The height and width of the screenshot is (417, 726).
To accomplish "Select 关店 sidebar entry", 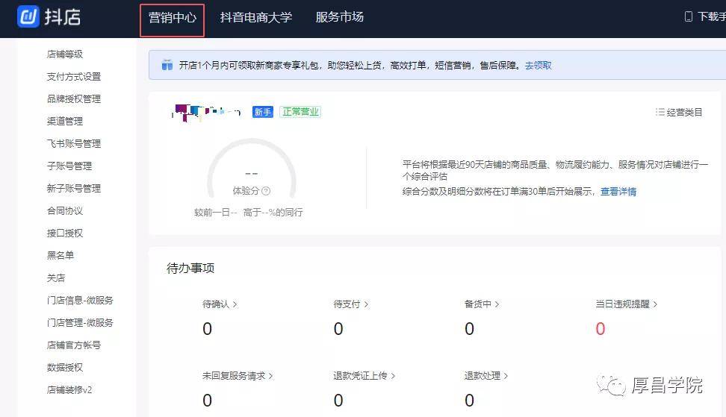I will coord(56,278).
